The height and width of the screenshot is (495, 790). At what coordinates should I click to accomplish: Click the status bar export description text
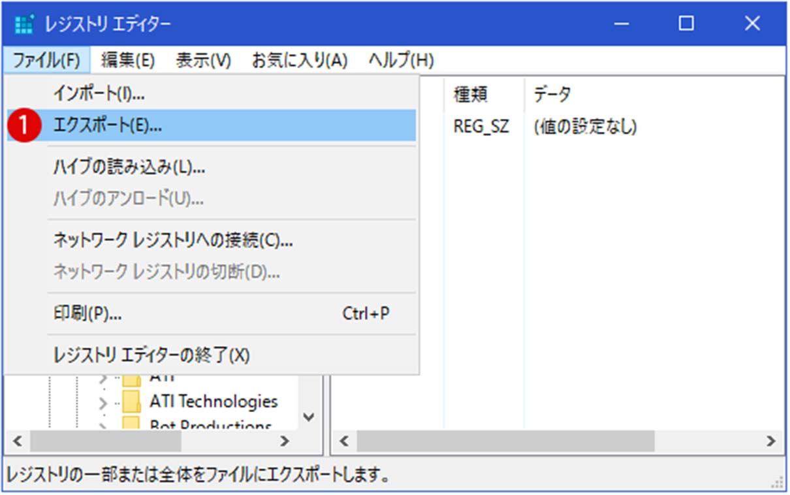(x=198, y=475)
